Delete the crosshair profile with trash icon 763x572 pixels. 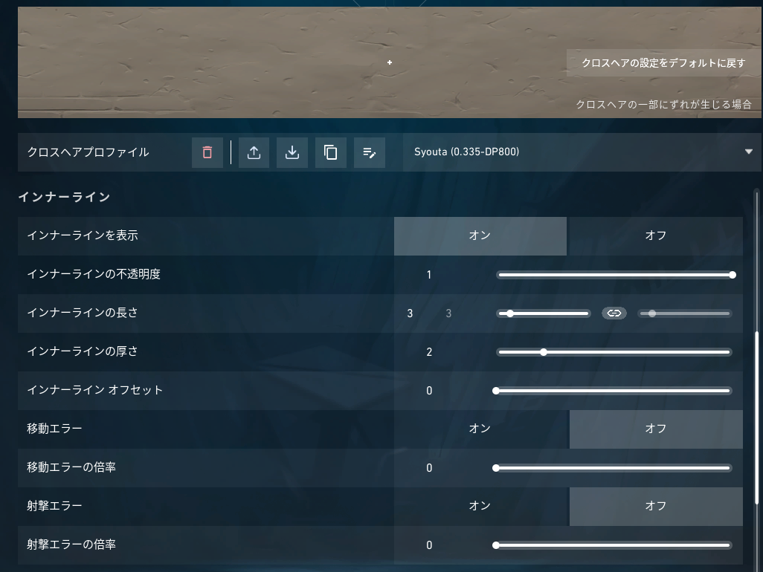pos(207,152)
